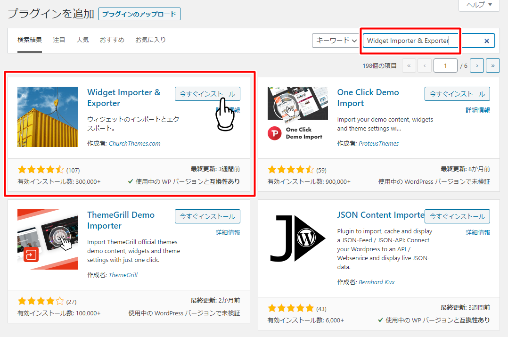Viewport: 508px width, 337px height.
Task: Go to next results page arrow
Action: coord(476,66)
